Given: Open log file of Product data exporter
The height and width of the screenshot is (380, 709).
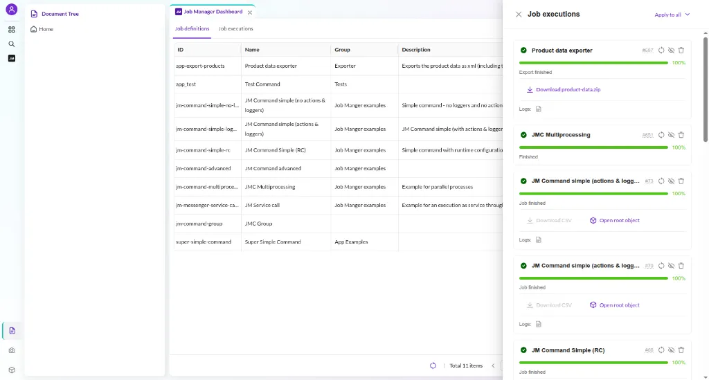Looking at the screenshot, I should click(x=539, y=109).
